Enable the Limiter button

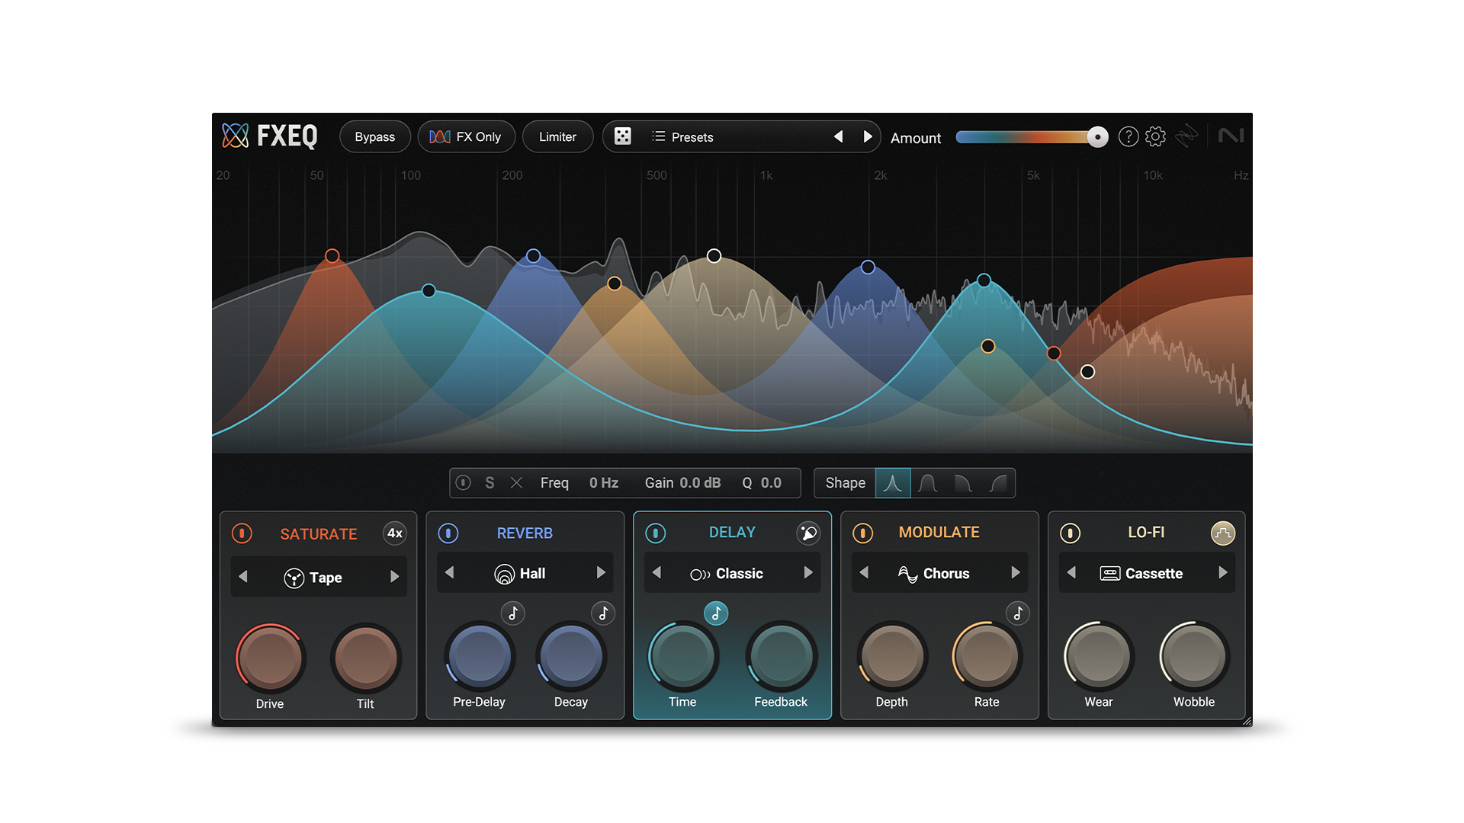(557, 137)
